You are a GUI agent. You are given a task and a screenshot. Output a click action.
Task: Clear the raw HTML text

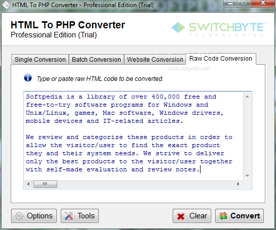(192, 216)
